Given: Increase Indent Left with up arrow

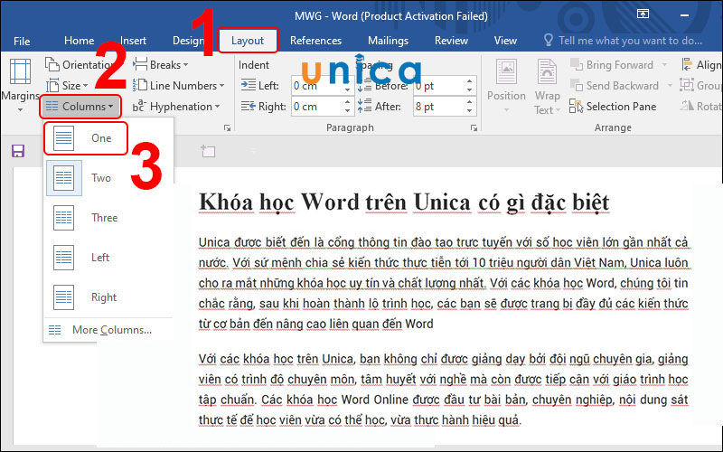Looking at the screenshot, I should (348, 81).
